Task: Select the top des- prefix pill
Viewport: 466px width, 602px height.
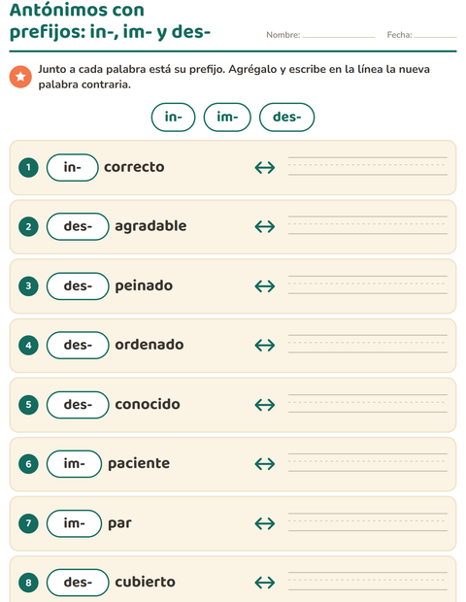Action: (x=286, y=117)
